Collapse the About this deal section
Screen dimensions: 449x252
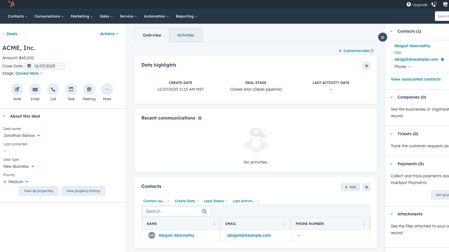click(4, 116)
